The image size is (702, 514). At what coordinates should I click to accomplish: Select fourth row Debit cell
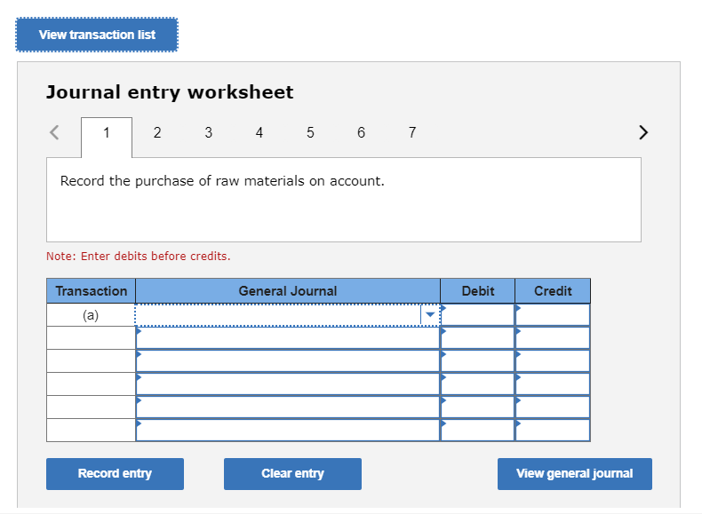pos(478,384)
